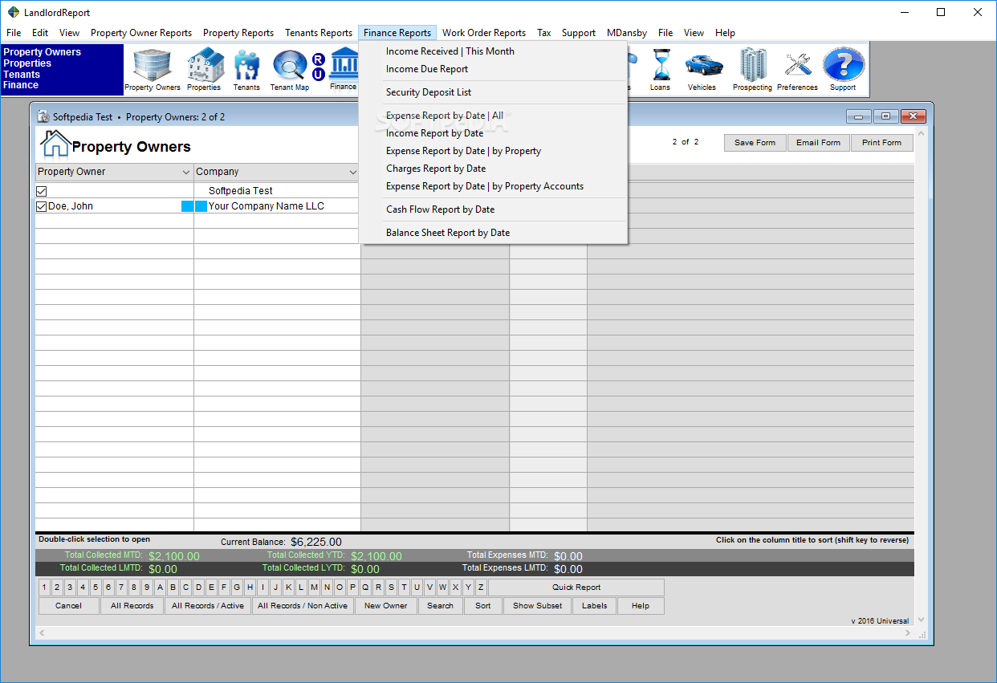The width and height of the screenshot is (997, 683).
Task: Expand the Company column dropdown arrow
Action: [x=352, y=173]
